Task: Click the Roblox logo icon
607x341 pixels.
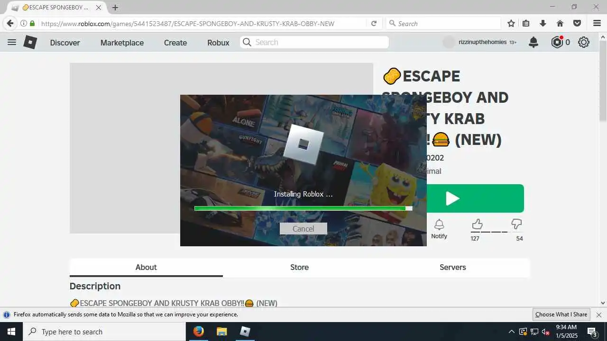Action: [x=30, y=42]
